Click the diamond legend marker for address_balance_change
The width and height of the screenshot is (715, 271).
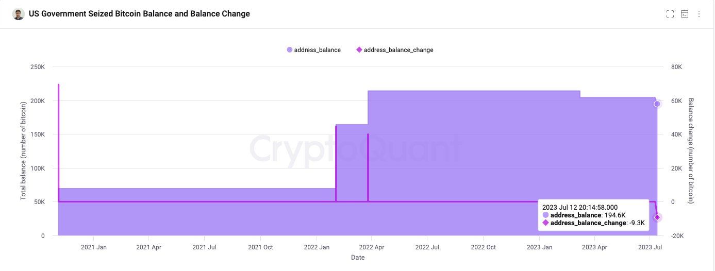359,50
